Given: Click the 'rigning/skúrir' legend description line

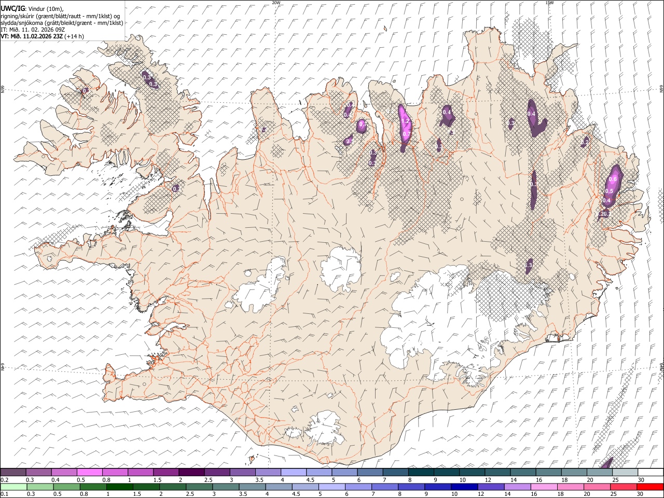Looking at the screenshot, I should 60,16.
